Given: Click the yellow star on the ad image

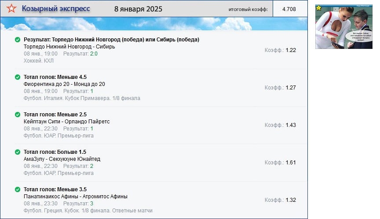Looking at the screenshot, I should click(x=319, y=8).
